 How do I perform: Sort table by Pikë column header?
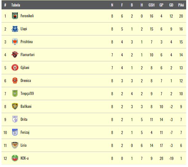[x=181, y=5]
